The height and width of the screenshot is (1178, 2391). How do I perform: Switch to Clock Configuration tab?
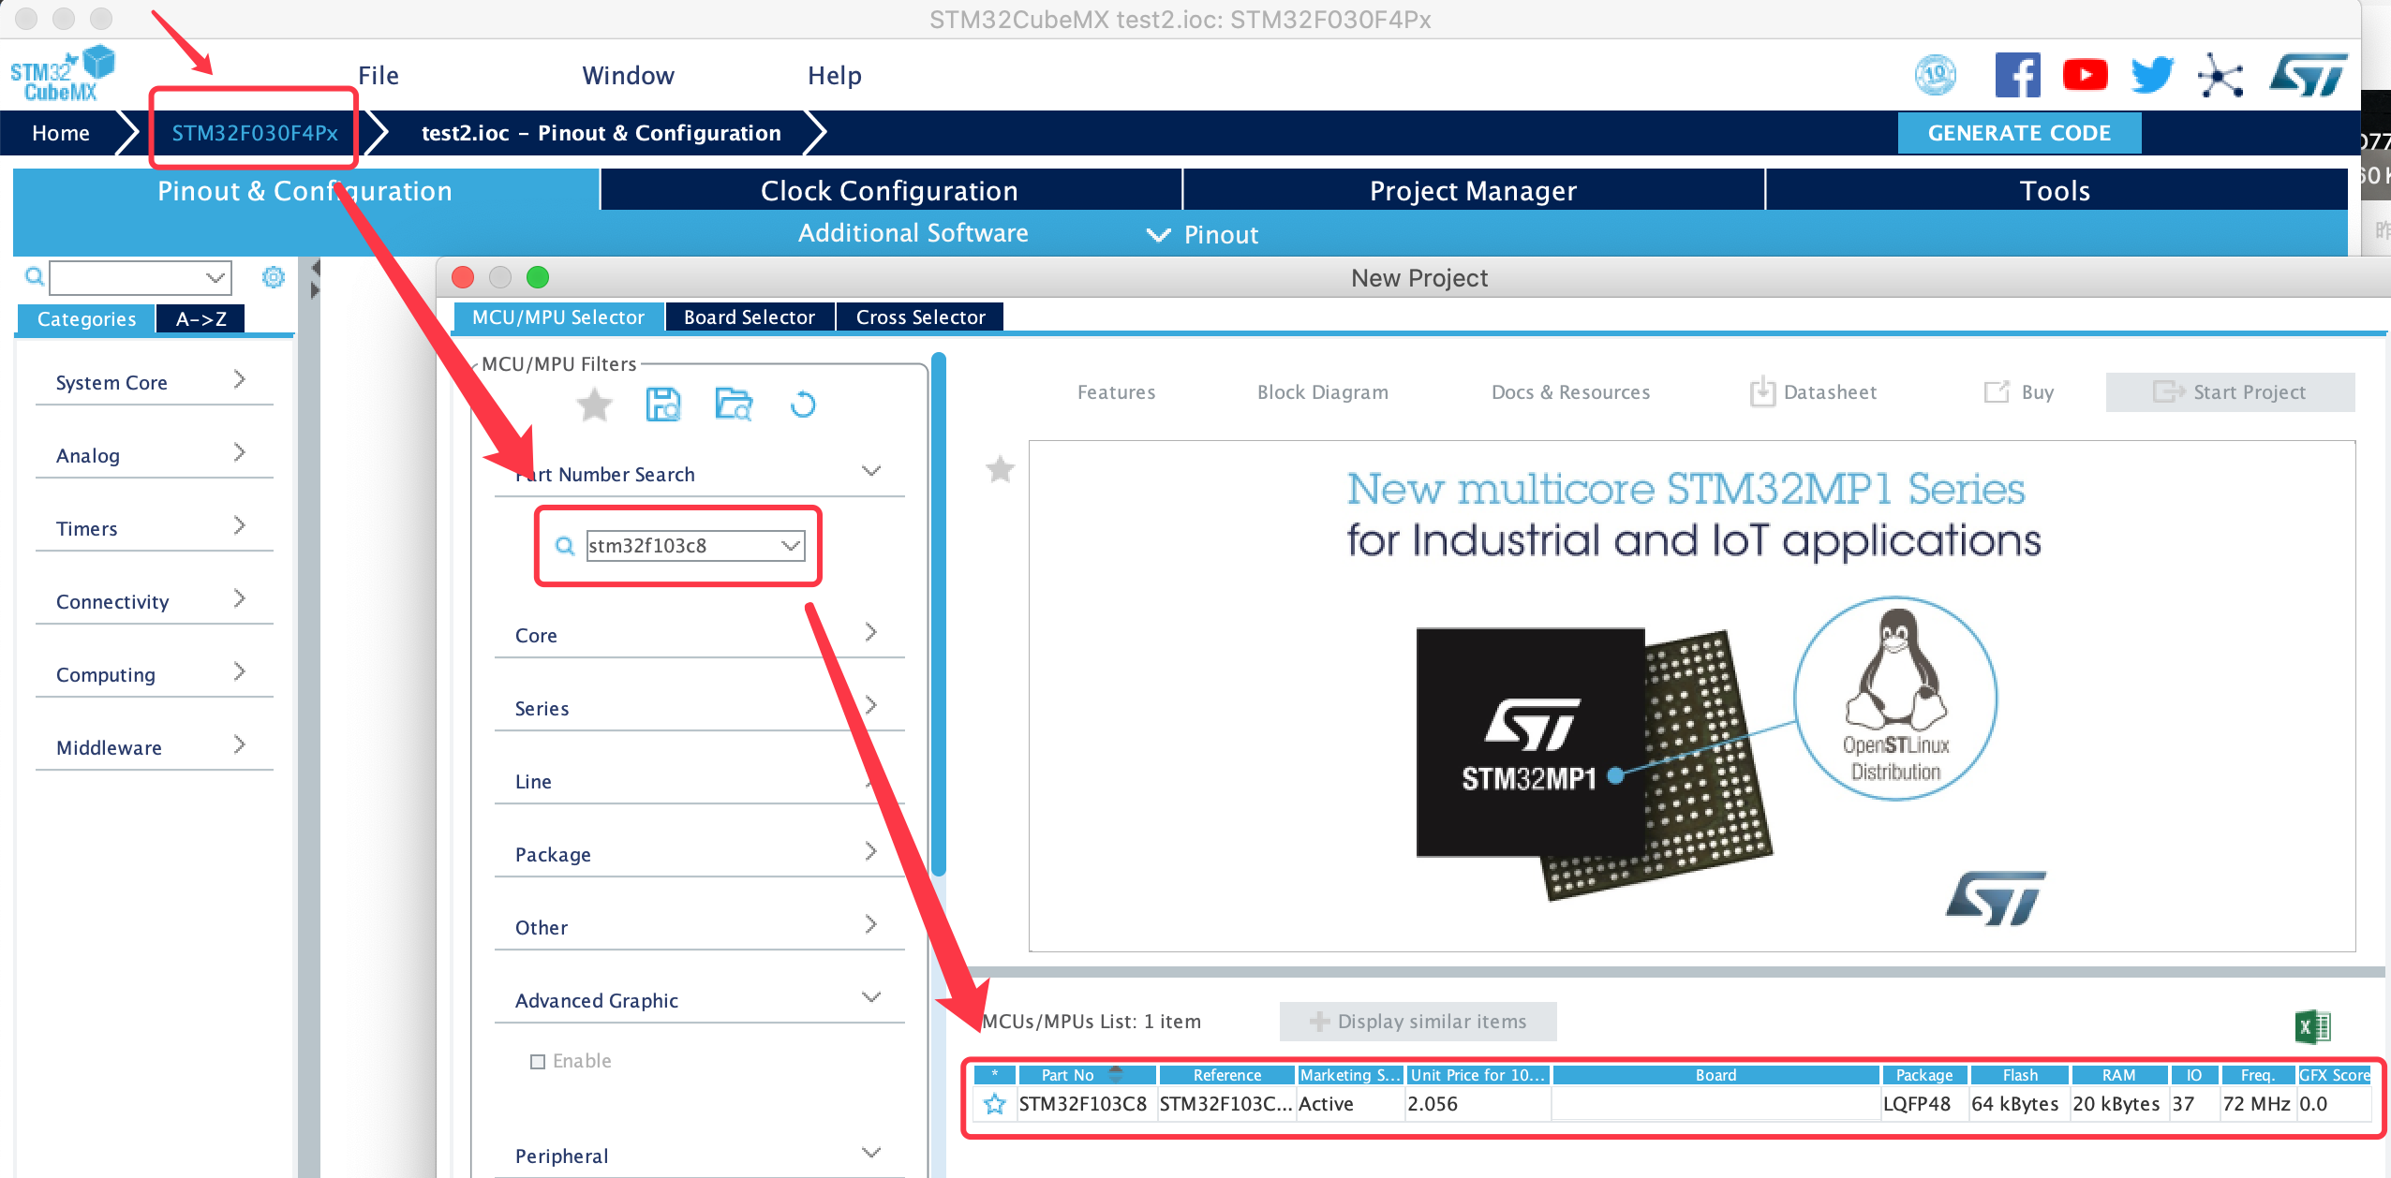point(890,190)
